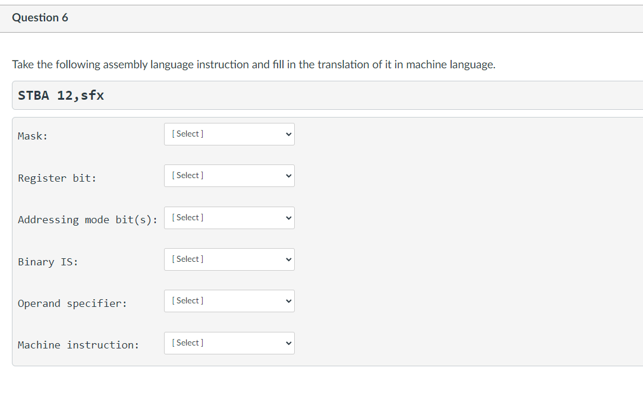The image size is (643, 393).
Task: Click the Mask: field label
Action: 31,135
